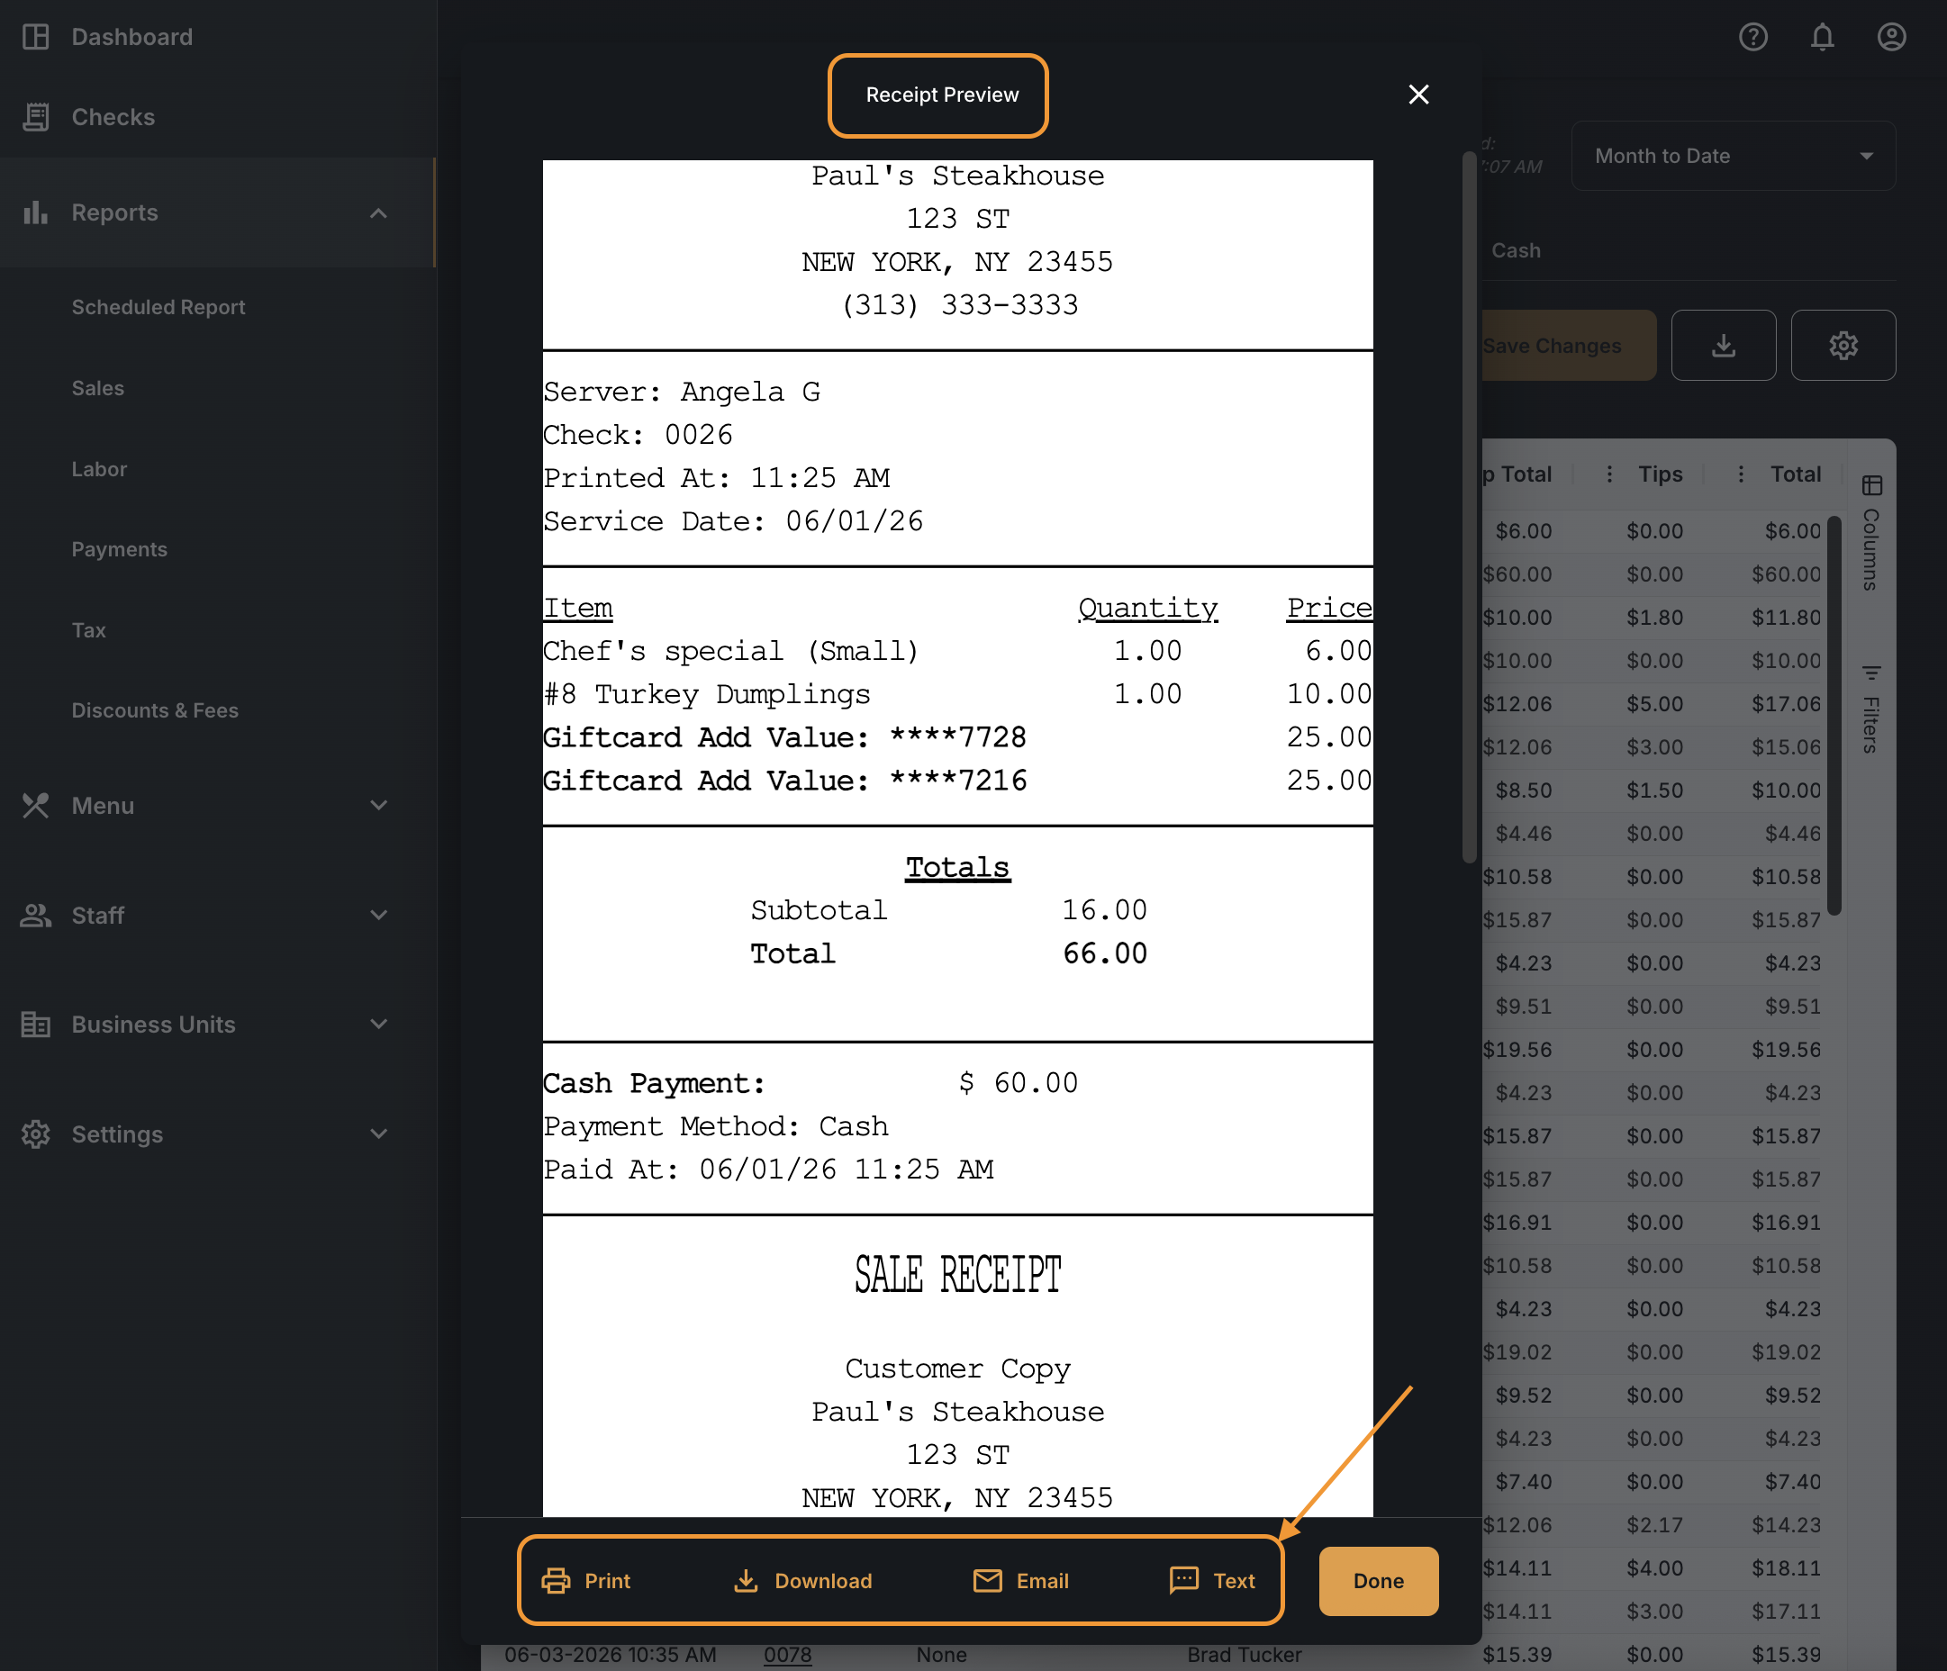Click the receipt preview vertical scrollbar
The image size is (1947, 1671).
pyautogui.click(x=1469, y=507)
